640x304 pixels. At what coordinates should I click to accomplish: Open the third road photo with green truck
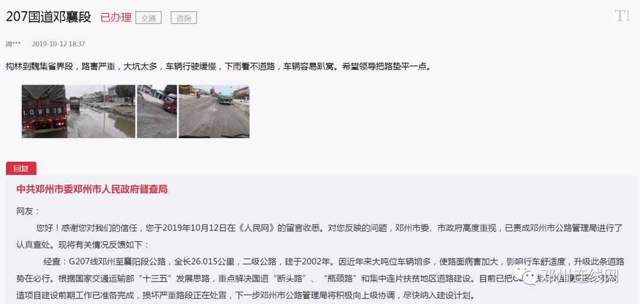coord(214,111)
